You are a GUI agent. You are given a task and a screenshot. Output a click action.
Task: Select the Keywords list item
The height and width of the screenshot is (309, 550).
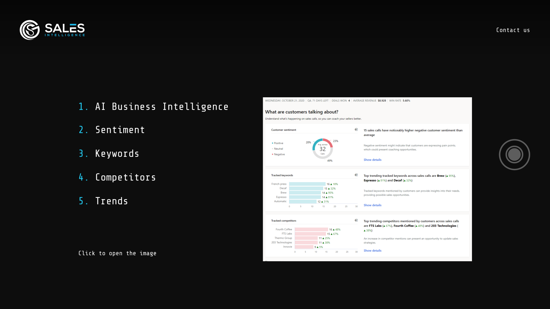pos(109,154)
